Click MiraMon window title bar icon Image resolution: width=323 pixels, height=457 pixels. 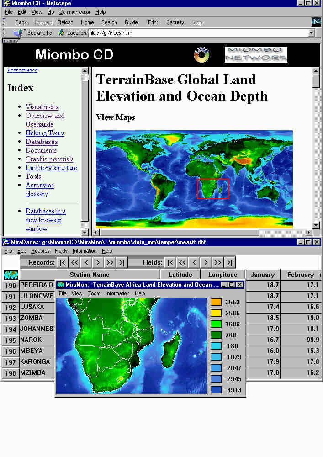(61, 285)
